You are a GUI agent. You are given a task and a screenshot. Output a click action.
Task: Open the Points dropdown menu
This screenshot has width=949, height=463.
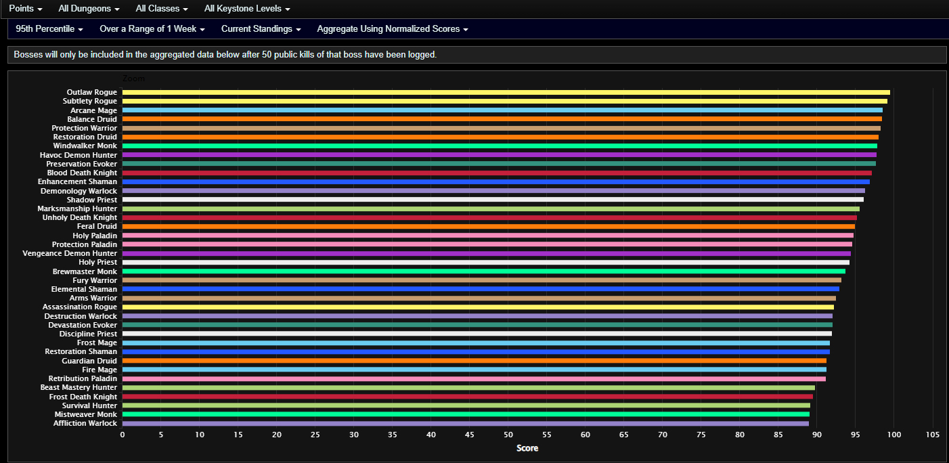[26, 9]
